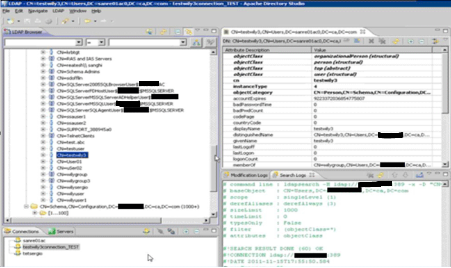Click the Attribute Description column header
This screenshot has width=451, height=268.
(267, 50)
